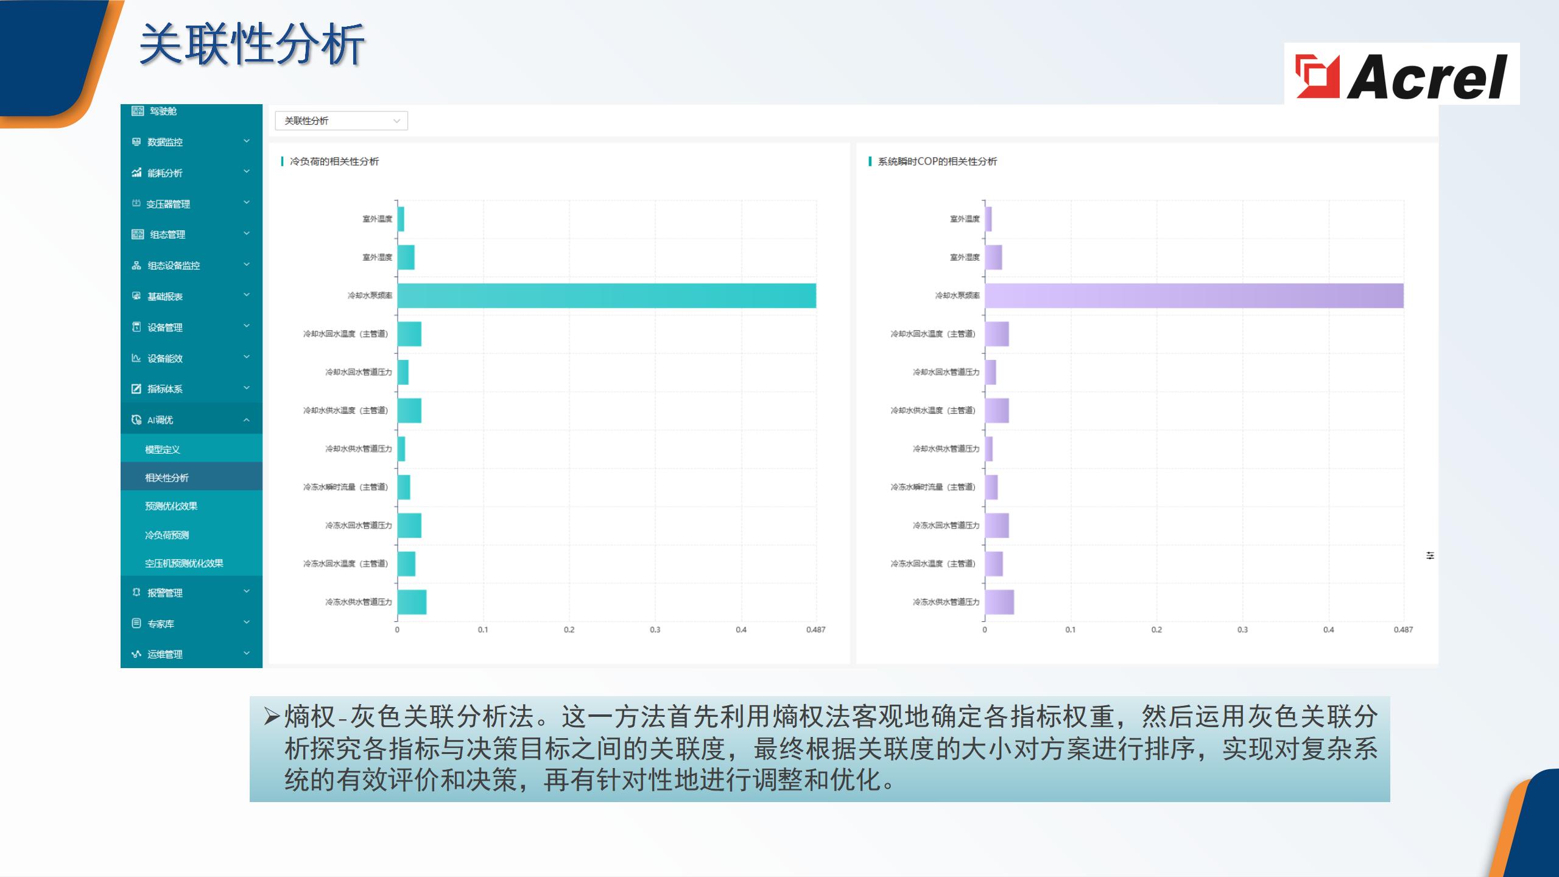This screenshot has height=877, width=1559.
Task: Click the 数据监控 monitor icon
Action: pyautogui.click(x=136, y=142)
